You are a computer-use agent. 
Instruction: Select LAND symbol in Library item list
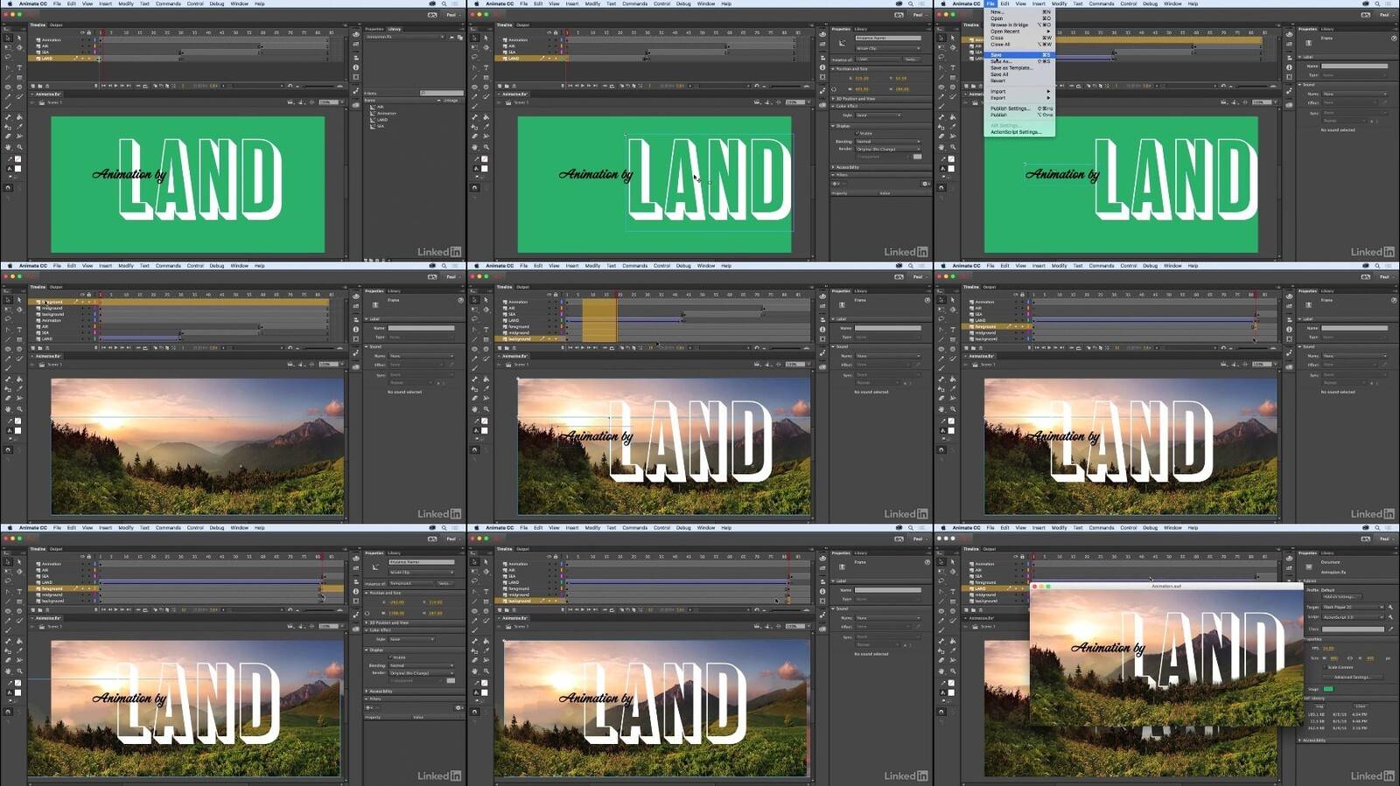coord(381,120)
